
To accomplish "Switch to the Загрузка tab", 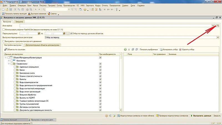I will (19, 22).
